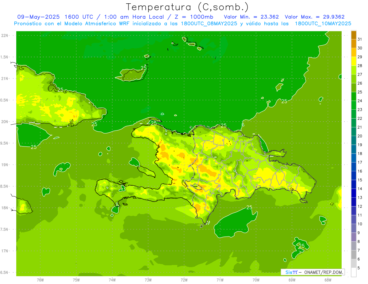Screen dimensions: 368x284
Task: Click the gray swatch between 6 and 7
Action: [354, 255]
